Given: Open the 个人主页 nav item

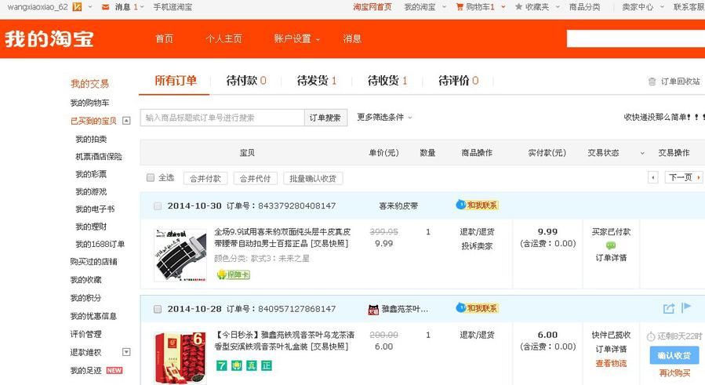Looking at the screenshot, I should pos(224,39).
